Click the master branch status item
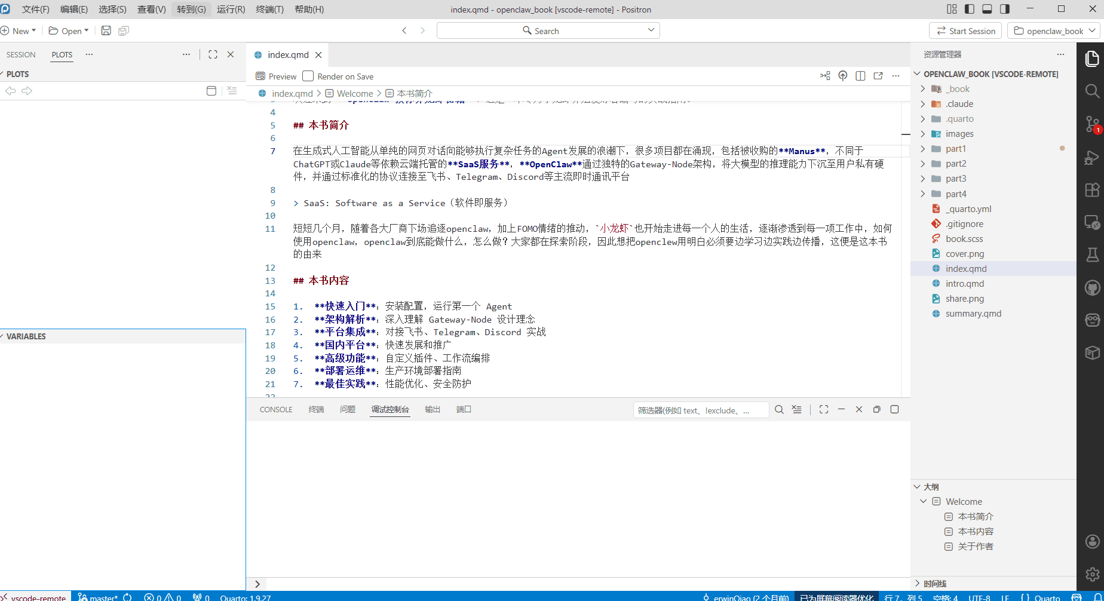 pyautogui.click(x=99, y=597)
